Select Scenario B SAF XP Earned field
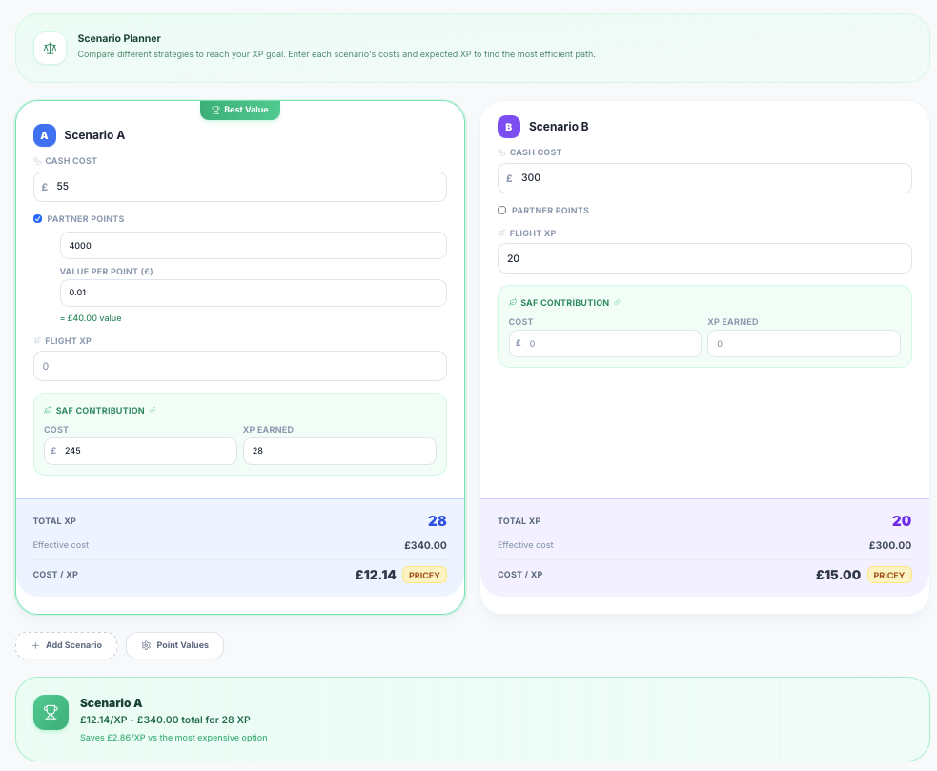The width and height of the screenshot is (937, 771). tap(804, 344)
